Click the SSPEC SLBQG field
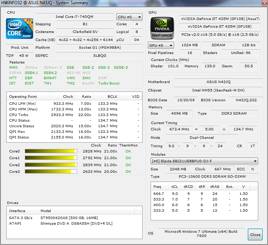The width and height of the screenshot is (268, 245). click(100, 55)
